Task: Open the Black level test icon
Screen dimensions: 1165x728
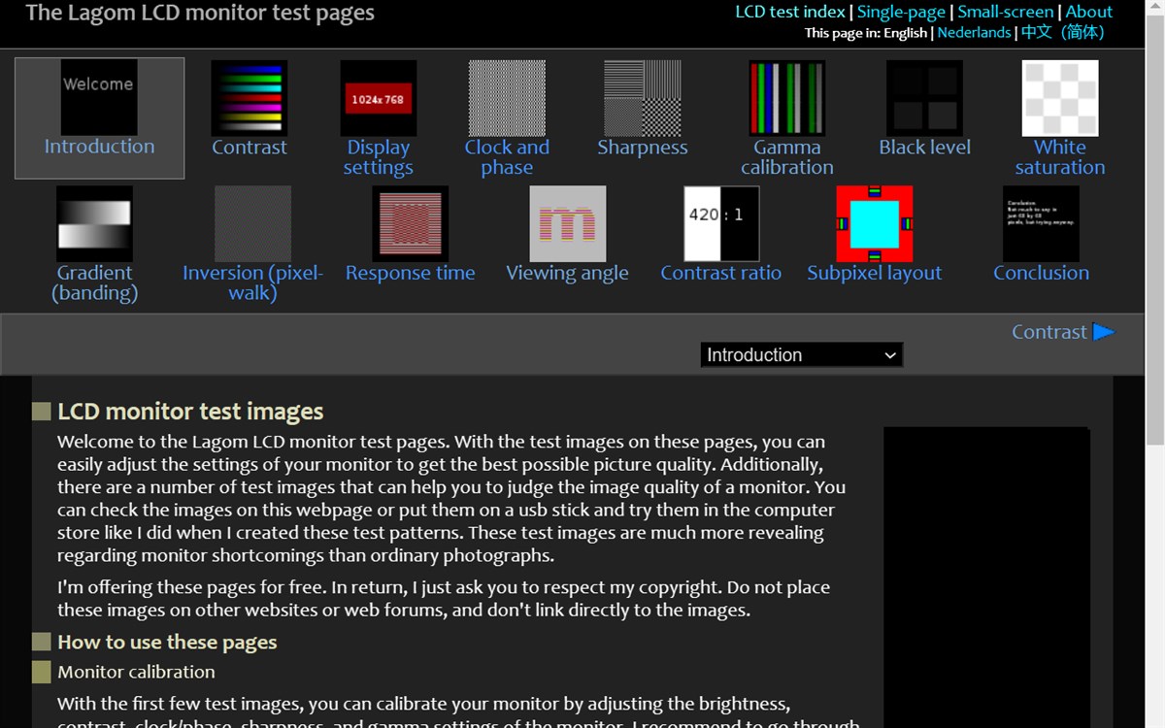Action: click(923, 95)
